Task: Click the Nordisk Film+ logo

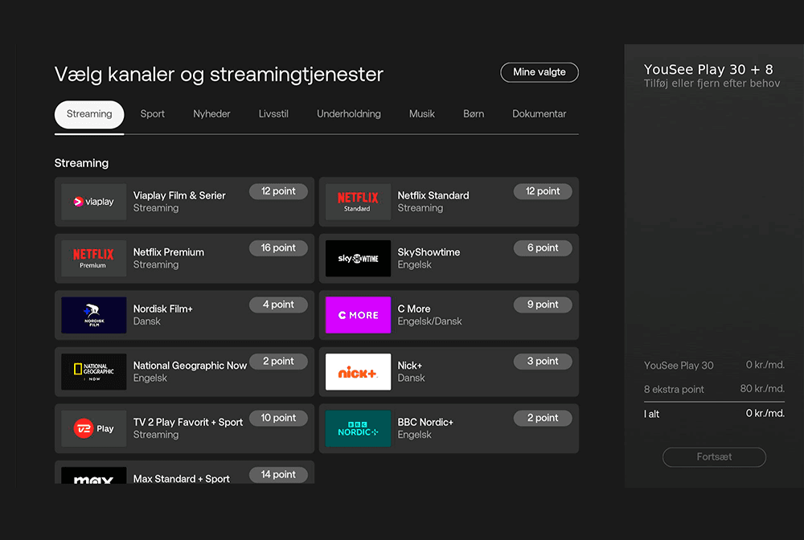Action: (x=94, y=315)
